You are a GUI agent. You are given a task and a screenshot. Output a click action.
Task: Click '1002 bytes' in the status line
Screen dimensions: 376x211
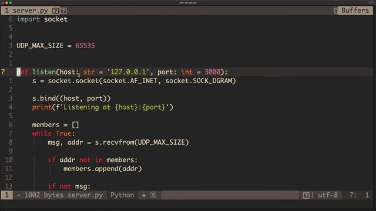pos(44,195)
